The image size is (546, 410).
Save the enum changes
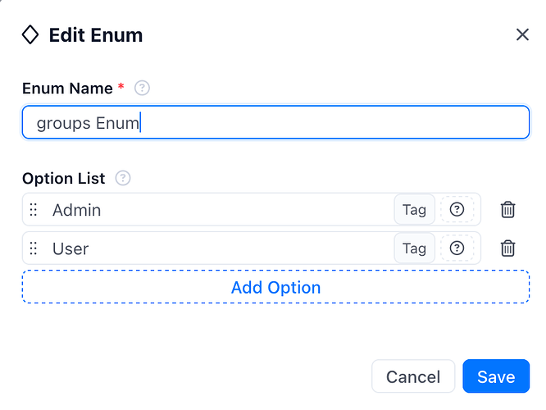[x=496, y=376]
